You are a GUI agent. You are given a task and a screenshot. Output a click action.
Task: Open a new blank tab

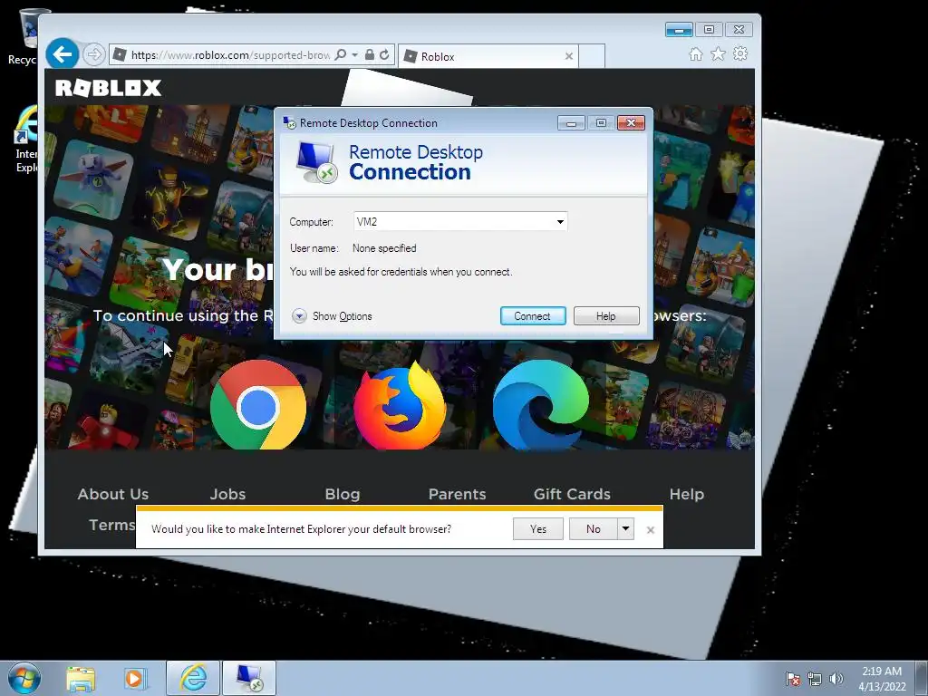[x=591, y=56]
